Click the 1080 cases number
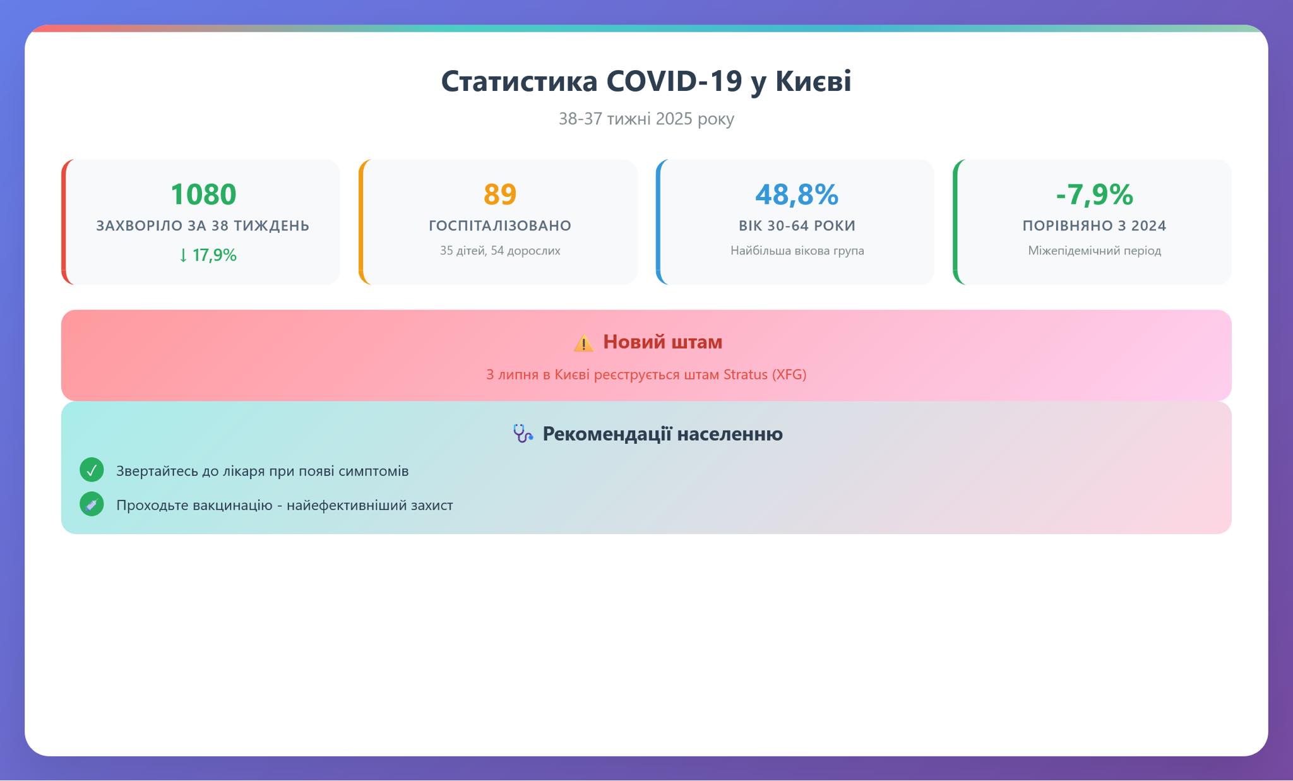Screen dimensions: 1293x781 [203, 194]
